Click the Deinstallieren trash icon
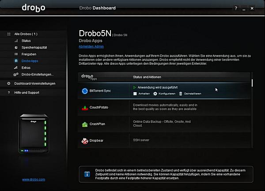 click(x=181, y=94)
